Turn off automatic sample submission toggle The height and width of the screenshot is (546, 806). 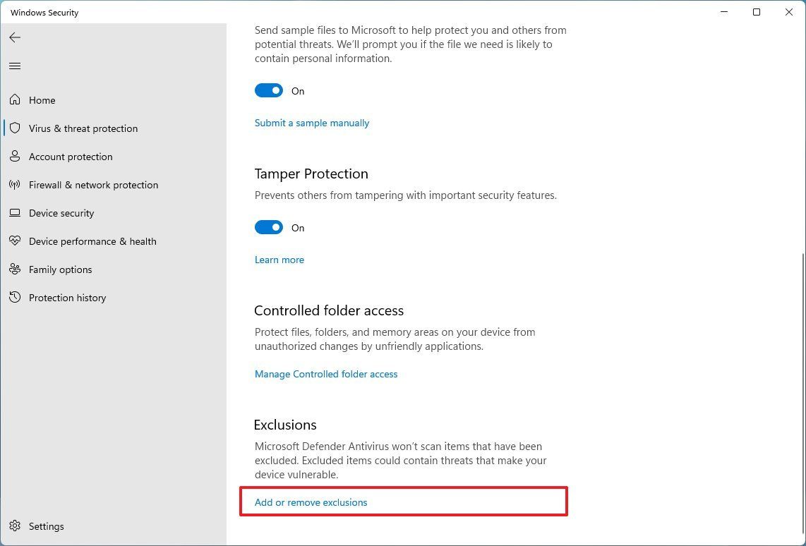coord(269,90)
